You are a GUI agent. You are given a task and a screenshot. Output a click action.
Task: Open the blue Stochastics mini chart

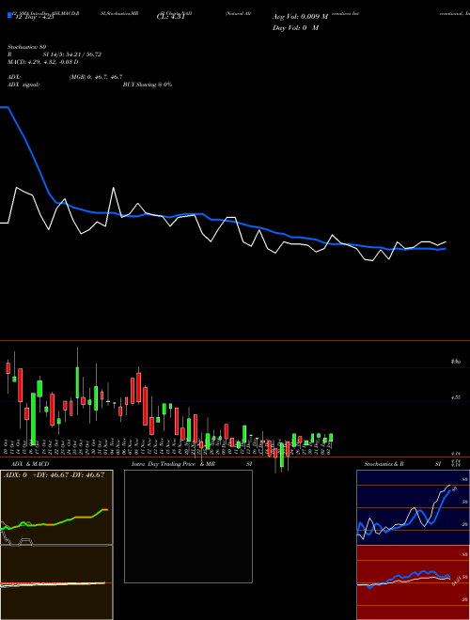coord(413,507)
